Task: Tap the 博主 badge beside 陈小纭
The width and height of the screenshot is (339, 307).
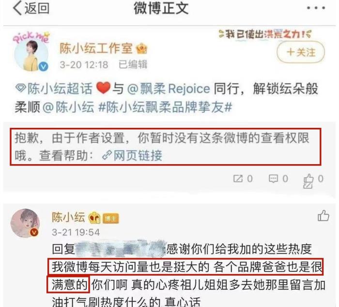Action: coord(110,219)
